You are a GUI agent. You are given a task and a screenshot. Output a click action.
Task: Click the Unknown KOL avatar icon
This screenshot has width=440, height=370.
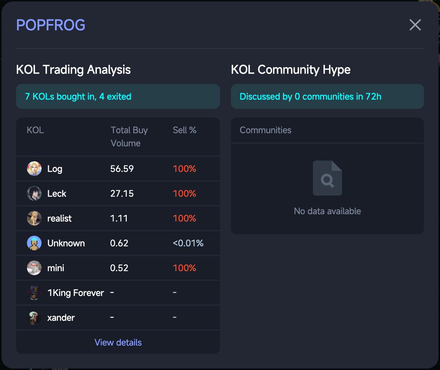[34, 243]
